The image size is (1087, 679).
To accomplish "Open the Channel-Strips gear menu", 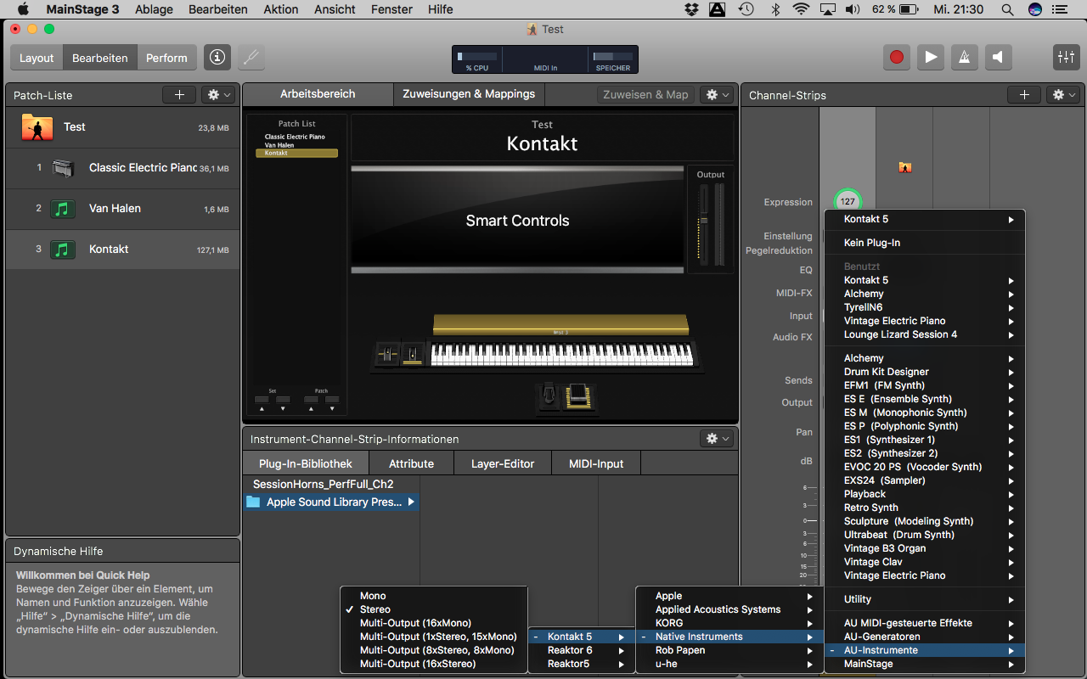I will 1063,95.
